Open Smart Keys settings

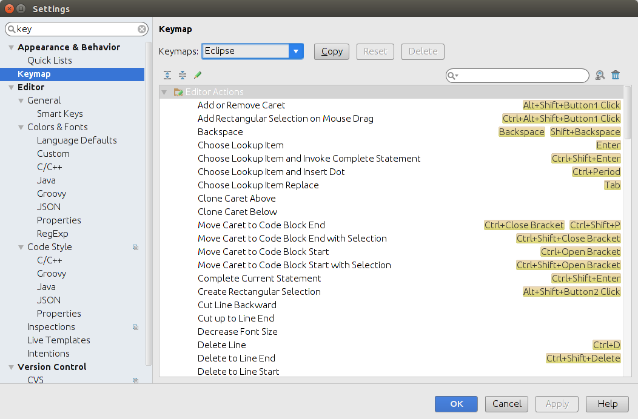click(60, 114)
